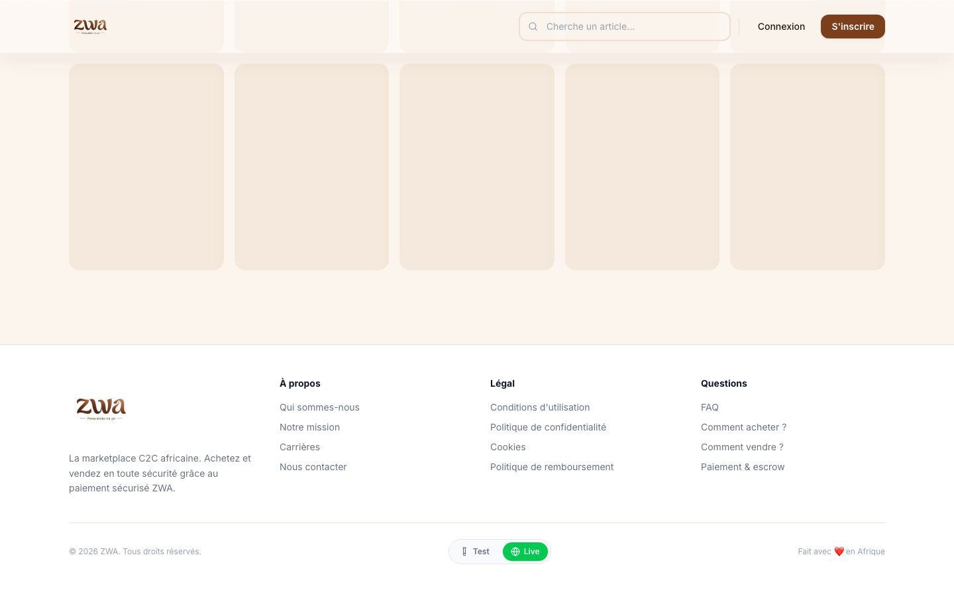Select the Live mode toggle
This screenshot has width=954, height=596.
click(525, 552)
